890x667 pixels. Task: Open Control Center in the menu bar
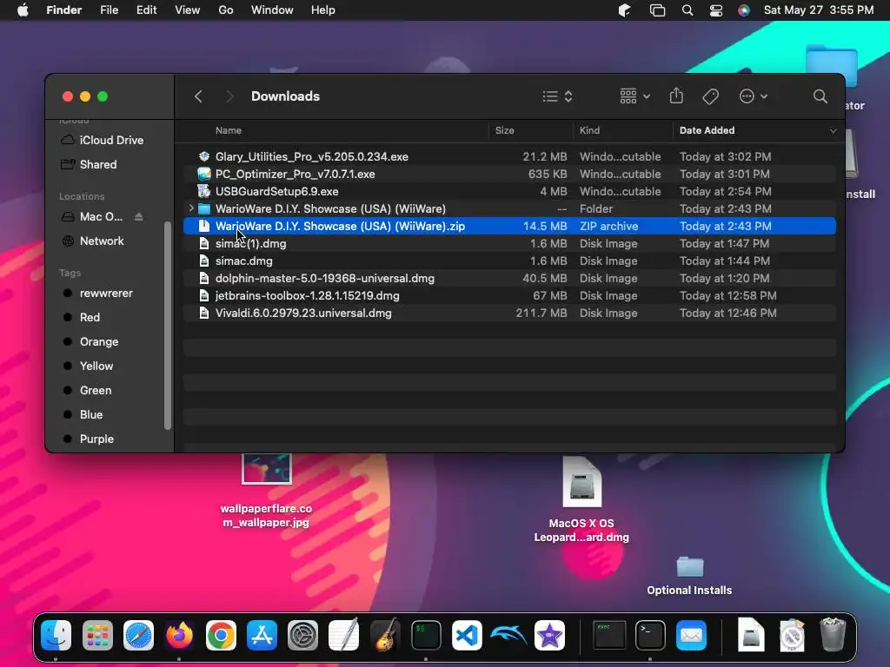pos(716,10)
